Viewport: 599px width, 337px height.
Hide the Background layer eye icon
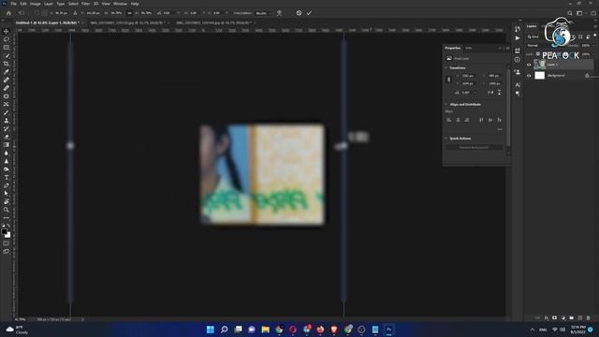click(529, 76)
